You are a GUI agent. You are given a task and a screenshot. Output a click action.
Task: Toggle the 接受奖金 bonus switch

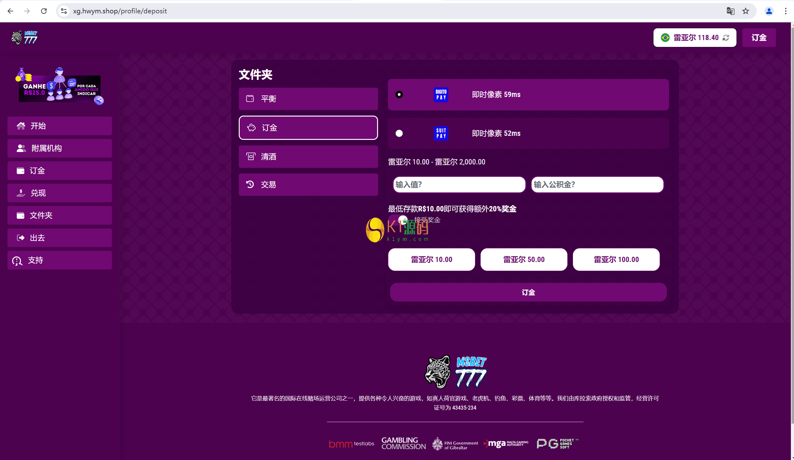[398, 220]
